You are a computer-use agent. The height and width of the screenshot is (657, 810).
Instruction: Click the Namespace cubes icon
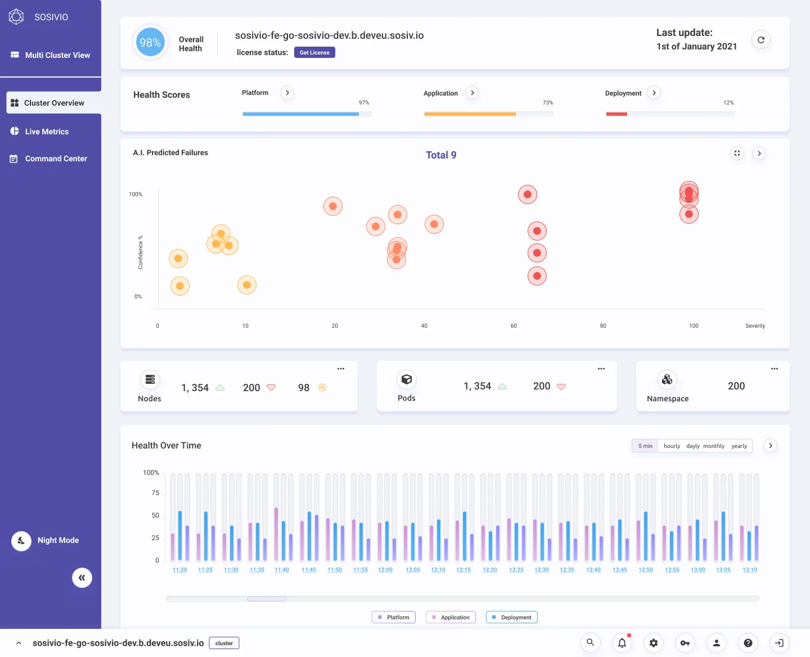(667, 379)
